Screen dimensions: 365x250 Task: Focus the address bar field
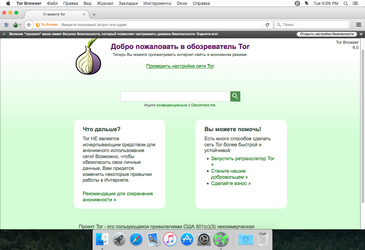point(161,25)
